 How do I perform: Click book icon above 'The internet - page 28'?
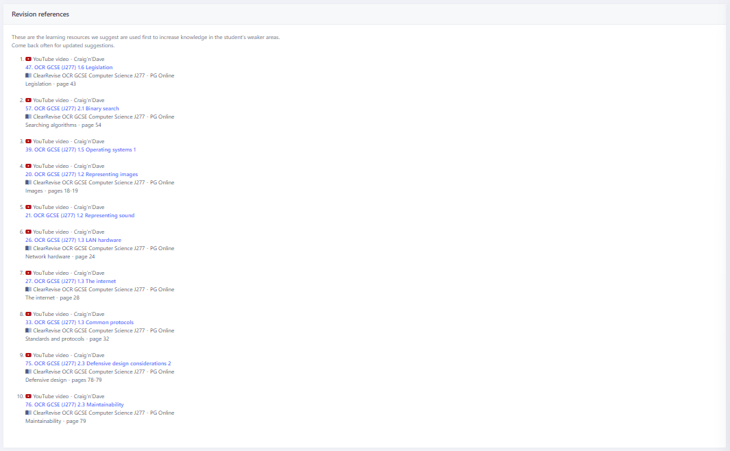point(28,289)
